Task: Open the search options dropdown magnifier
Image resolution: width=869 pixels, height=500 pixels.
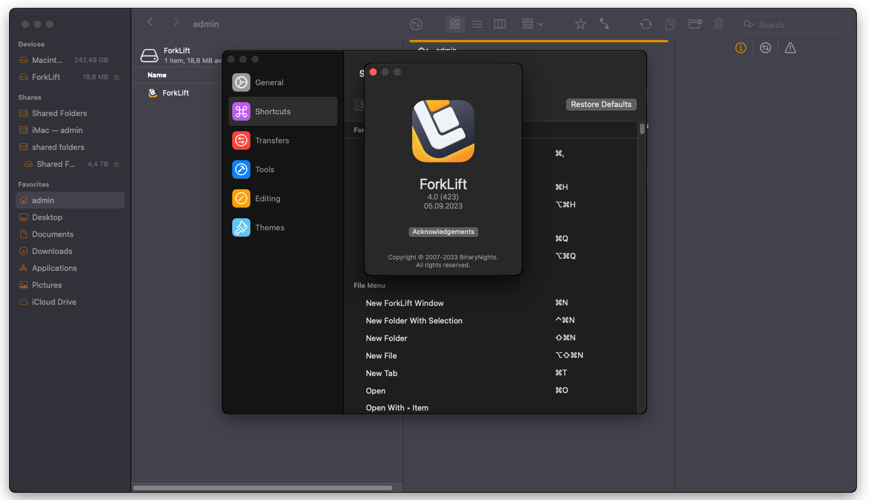Action: pos(749,25)
